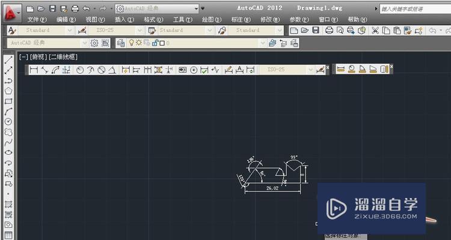Open workspace dropdown in Quick Access toolbar
This screenshot has width=451, height=240.
197,8
